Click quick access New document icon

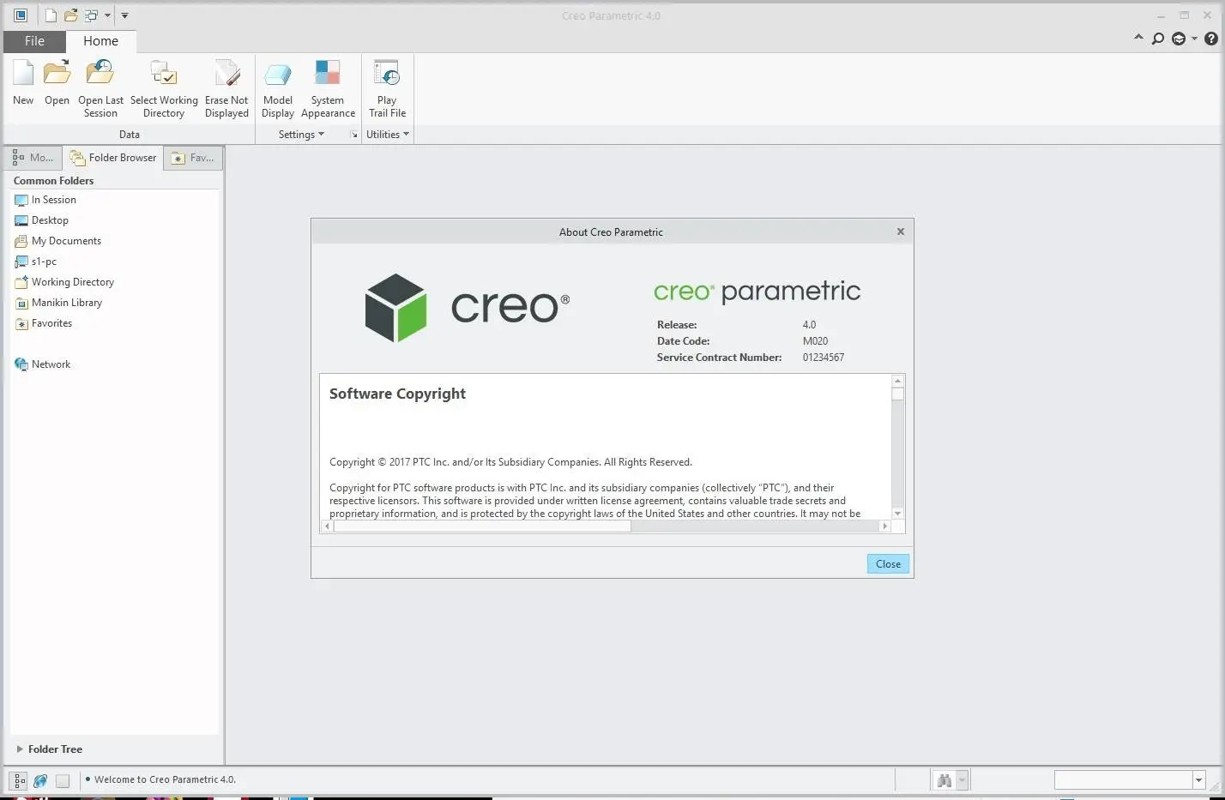pyautogui.click(x=51, y=15)
